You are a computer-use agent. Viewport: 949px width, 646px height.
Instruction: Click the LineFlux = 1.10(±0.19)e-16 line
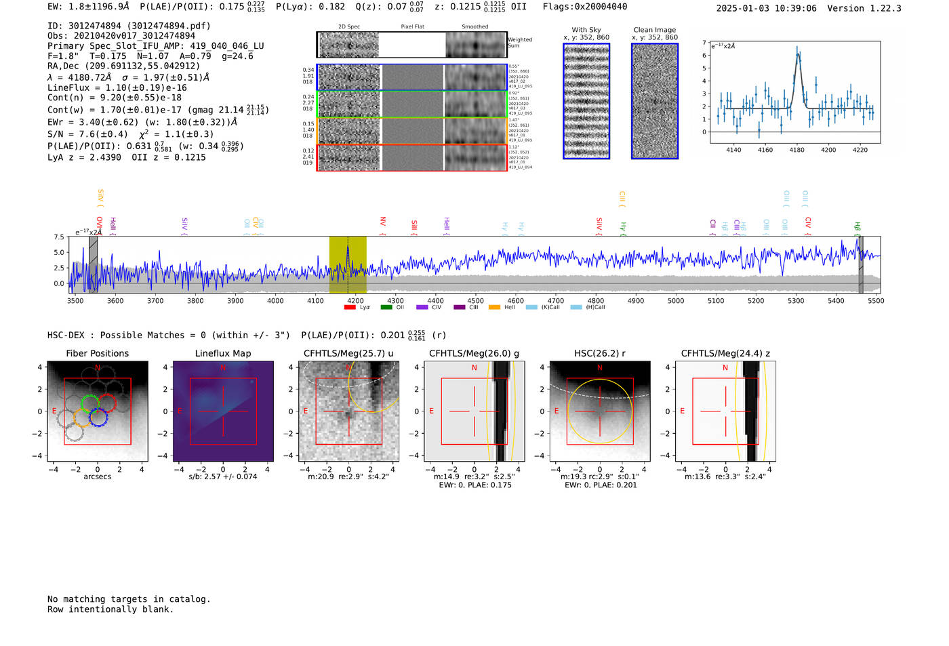pyautogui.click(x=117, y=87)
